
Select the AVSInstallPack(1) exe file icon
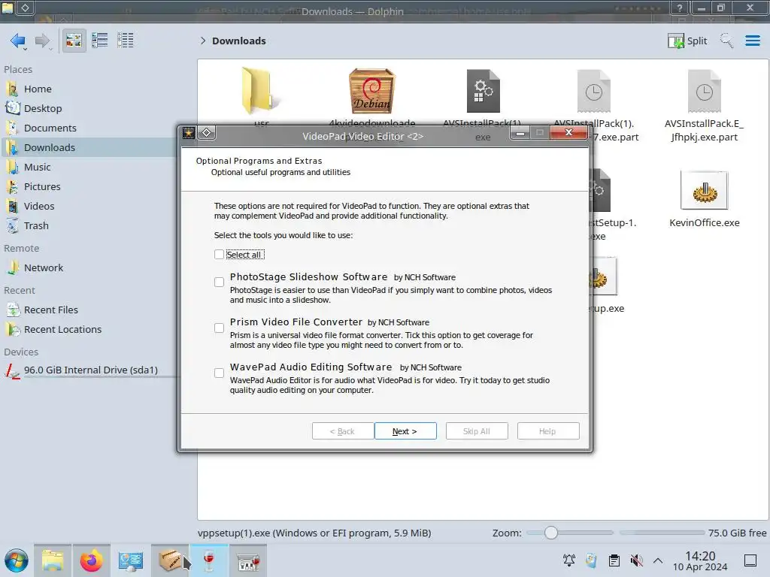483,91
